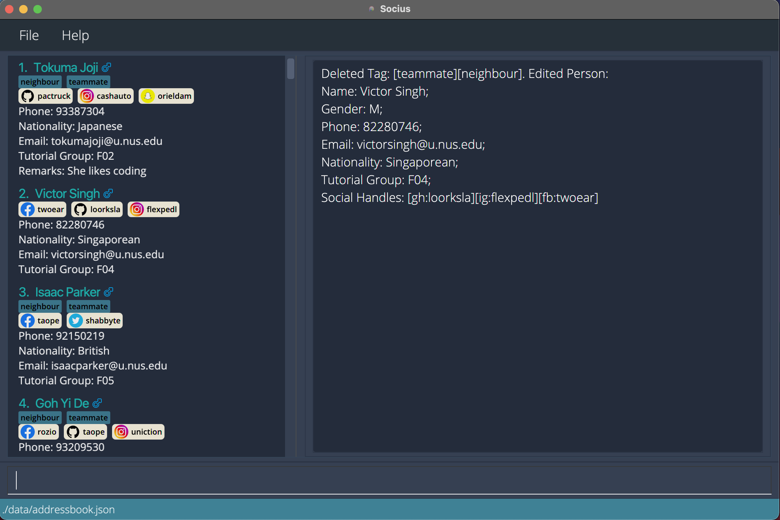Click the GitHub icon for pactruck
Screen dimensions: 780x520
[x=28, y=96]
